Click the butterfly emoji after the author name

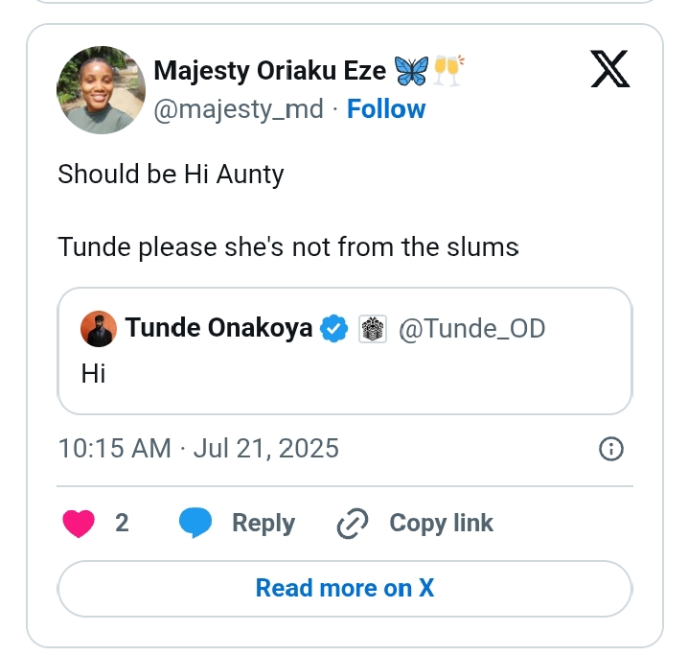click(x=410, y=71)
